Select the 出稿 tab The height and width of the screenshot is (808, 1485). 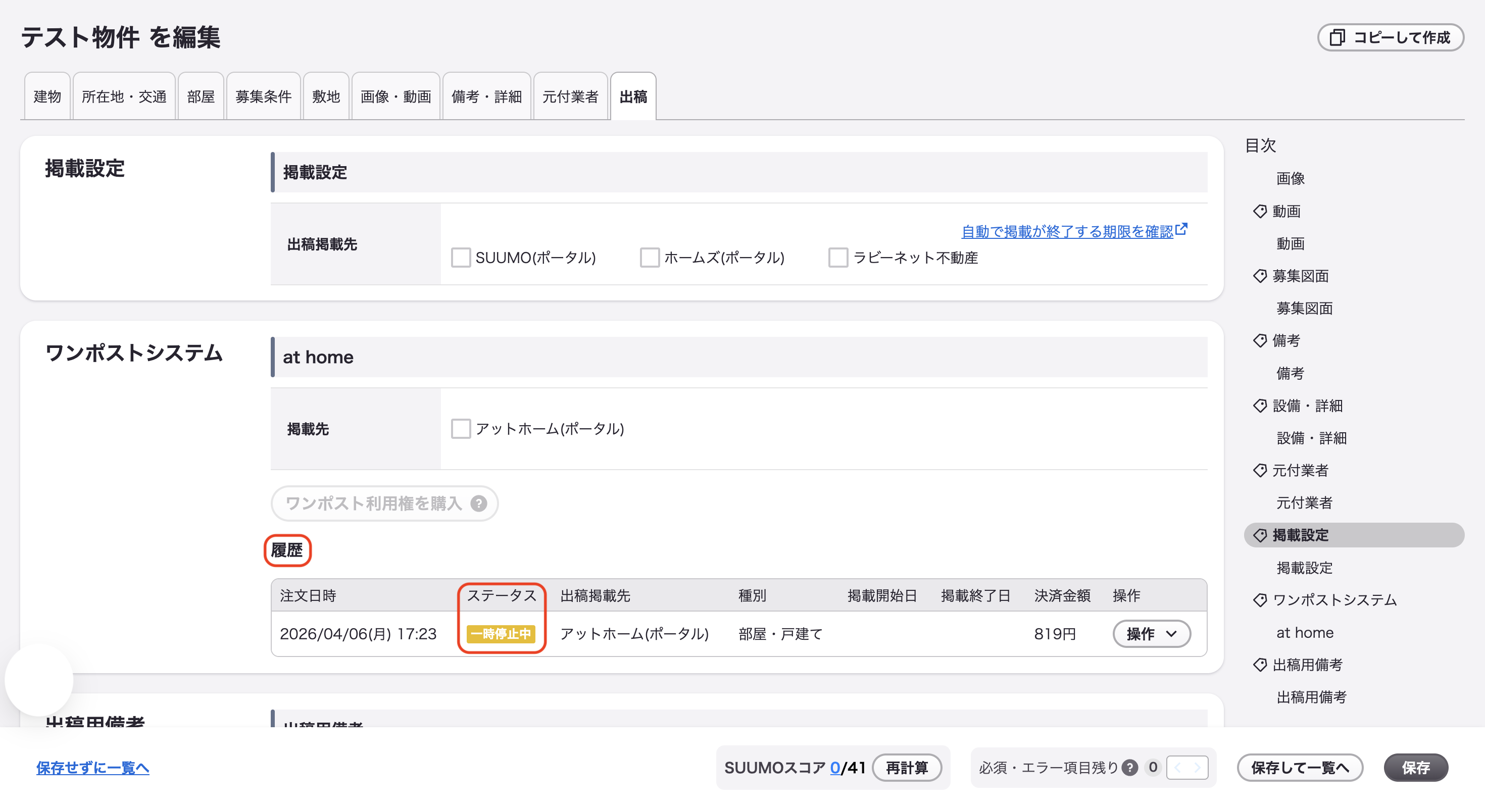click(x=633, y=96)
